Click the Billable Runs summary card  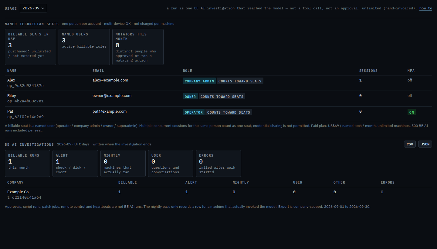(27, 163)
